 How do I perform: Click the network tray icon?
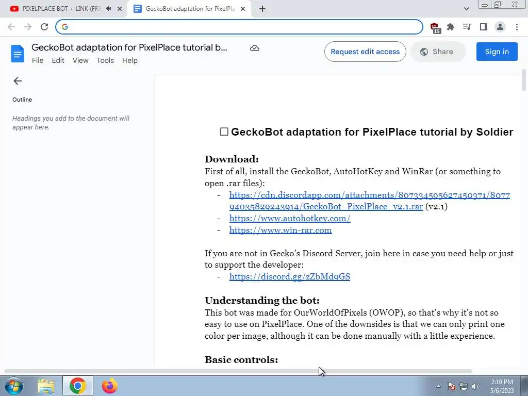click(x=464, y=386)
